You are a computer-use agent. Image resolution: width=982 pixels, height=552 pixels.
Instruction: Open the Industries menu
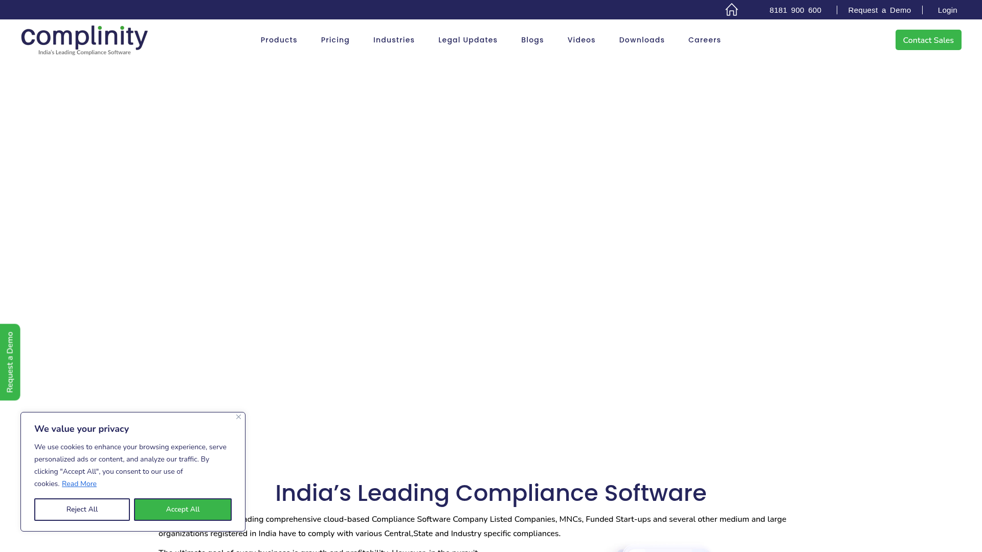(x=394, y=40)
